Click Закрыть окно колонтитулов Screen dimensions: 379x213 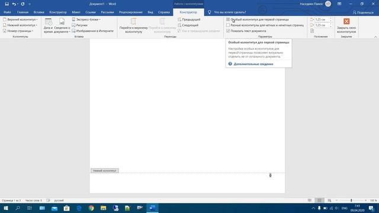click(346, 25)
